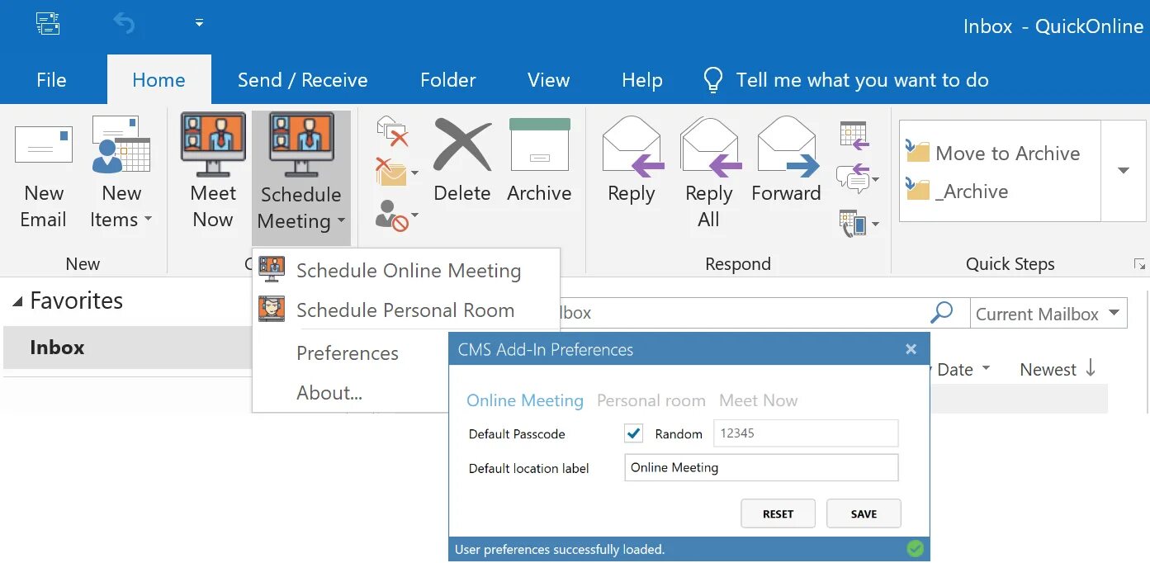Delete the selected message
1150x563 pixels.
pyautogui.click(x=462, y=161)
